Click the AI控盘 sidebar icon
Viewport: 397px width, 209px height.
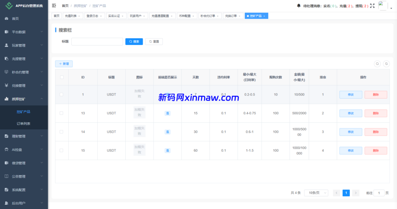[7, 150]
